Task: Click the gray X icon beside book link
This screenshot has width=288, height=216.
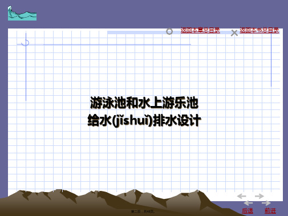Action: click(x=234, y=33)
